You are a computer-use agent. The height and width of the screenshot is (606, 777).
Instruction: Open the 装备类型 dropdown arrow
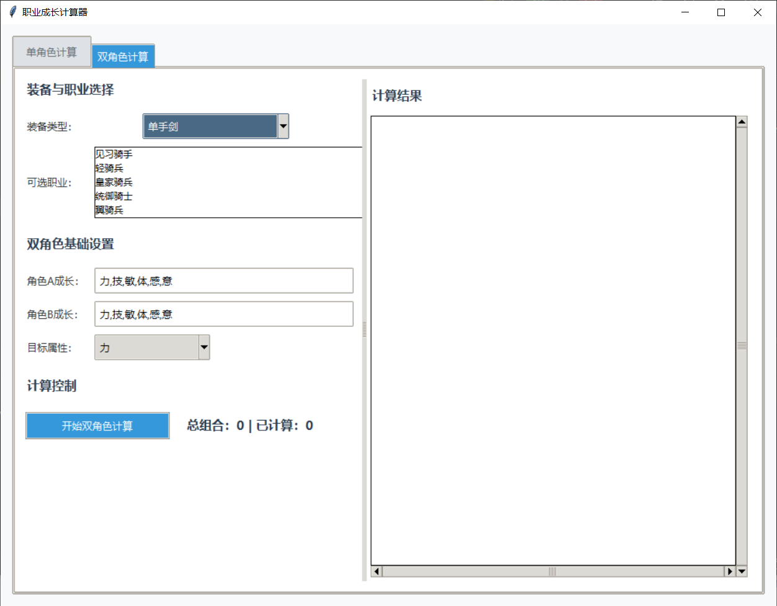(x=283, y=127)
